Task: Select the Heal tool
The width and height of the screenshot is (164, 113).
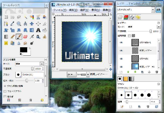Action: 6,43
